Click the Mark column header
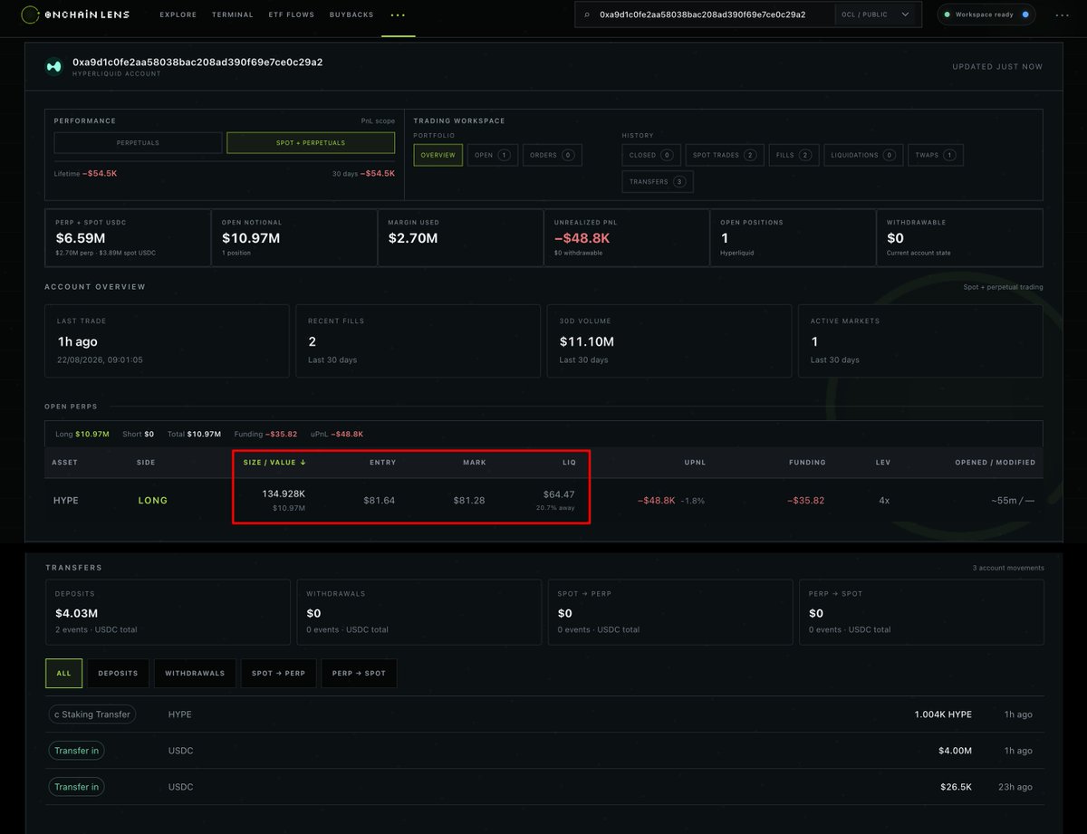 [475, 462]
